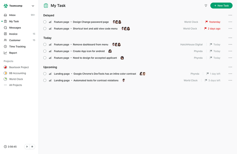The width and height of the screenshot is (237, 154).
Task: Click the Report chart icon
Action: (5, 53)
